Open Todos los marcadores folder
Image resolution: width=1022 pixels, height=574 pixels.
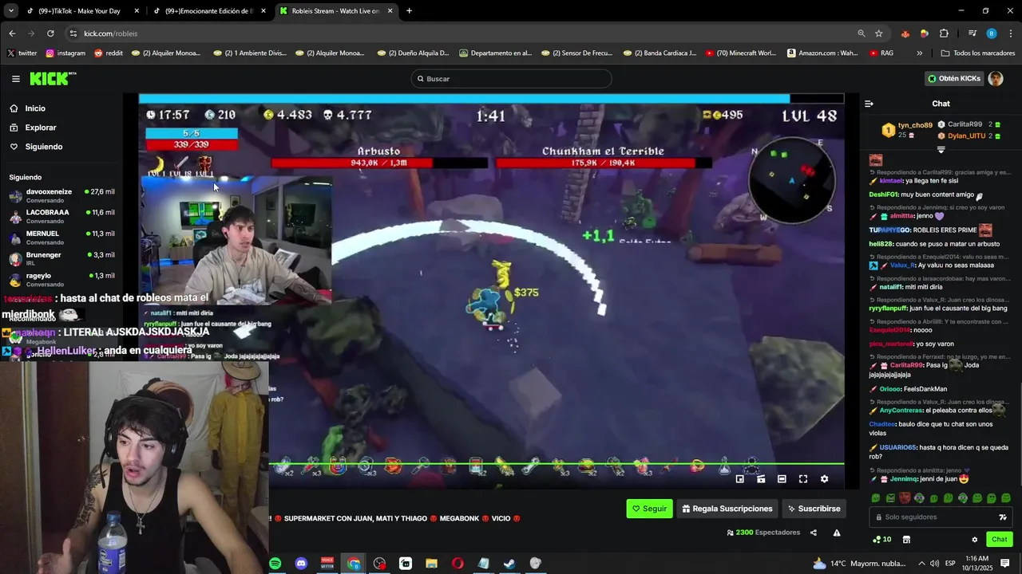tap(978, 53)
